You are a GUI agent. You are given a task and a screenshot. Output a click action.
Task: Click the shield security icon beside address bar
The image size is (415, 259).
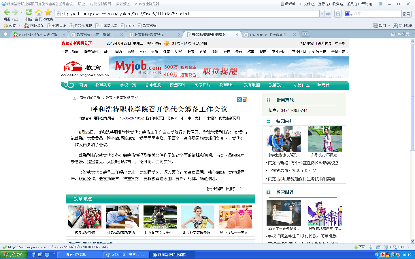338,14
